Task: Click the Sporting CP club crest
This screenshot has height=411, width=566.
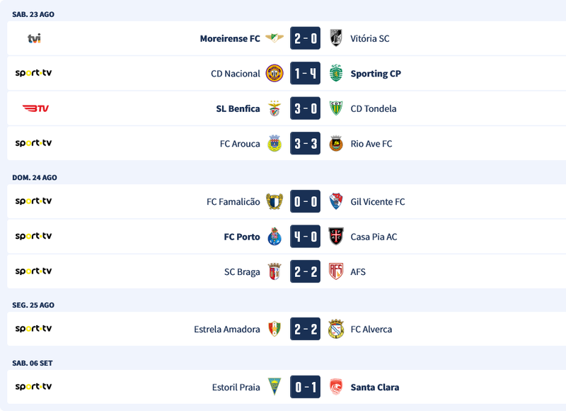Action: (x=336, y=74)
